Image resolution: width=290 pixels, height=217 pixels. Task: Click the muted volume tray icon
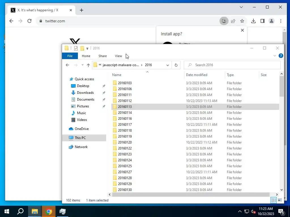coord(253,211)
